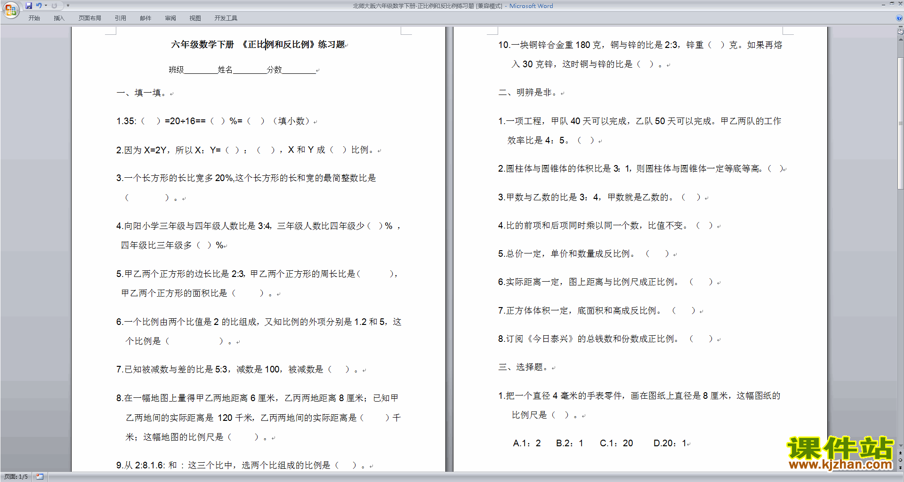Open the Undo history dropdown arrow
904x482 pixels.
pos(46,6)
